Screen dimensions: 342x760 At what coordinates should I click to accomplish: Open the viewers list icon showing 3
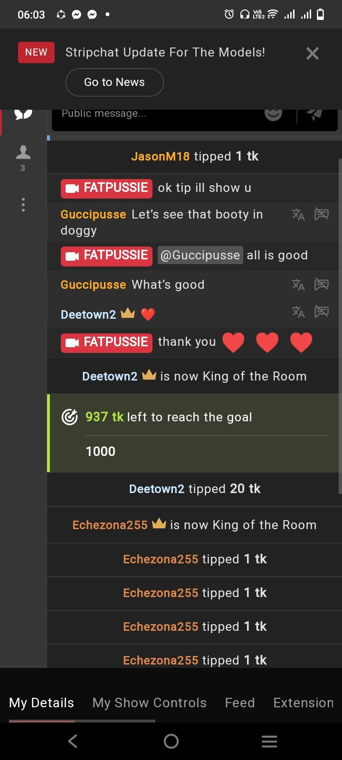[x=23, y=158]
